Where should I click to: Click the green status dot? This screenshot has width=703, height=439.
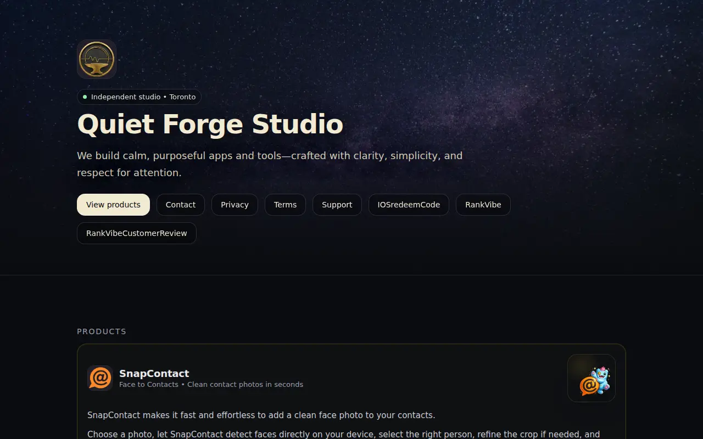pyautogui.click(x=85, y=97)
